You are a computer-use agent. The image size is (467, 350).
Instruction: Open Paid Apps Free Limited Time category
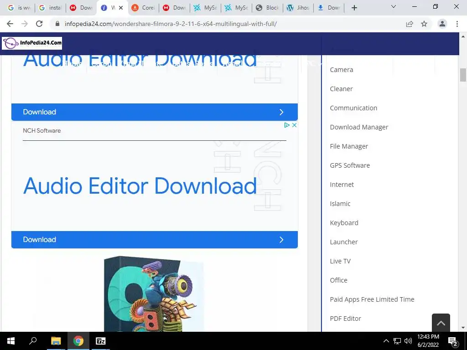coord(372,299)
